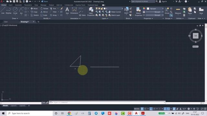Screen dimensions: 207x116
Task: Activate the Trim command
Action: coord(53,9)
